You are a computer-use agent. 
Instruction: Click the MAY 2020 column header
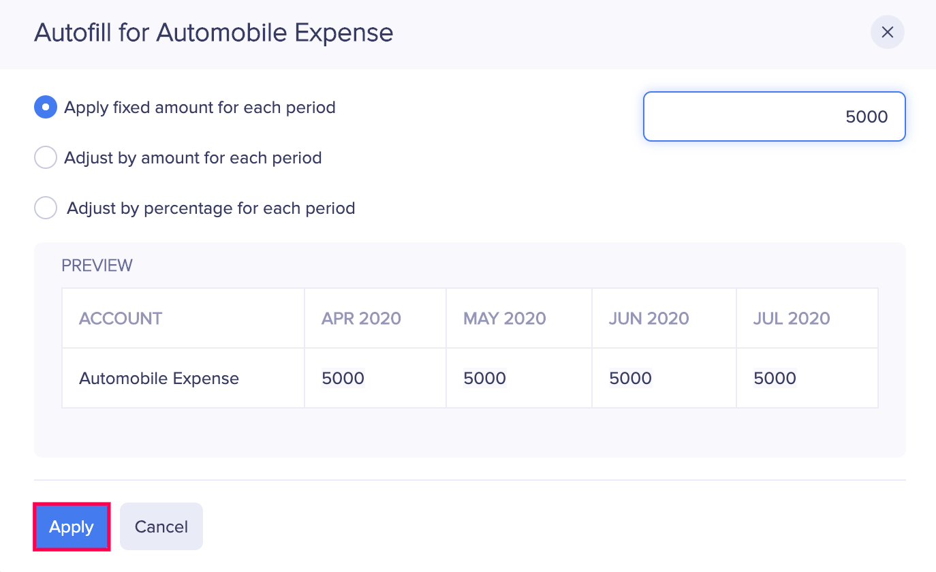[x=504, y=318]
